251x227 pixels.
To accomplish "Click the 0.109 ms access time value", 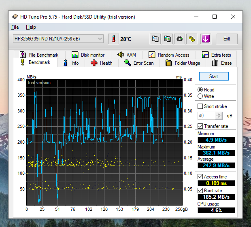I will (x=216, y=183).
